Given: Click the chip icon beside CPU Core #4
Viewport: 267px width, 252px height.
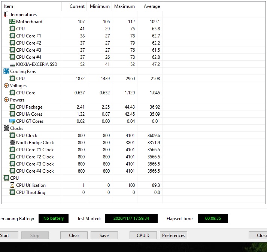Looking at the screenshot, I should [12, 57].
